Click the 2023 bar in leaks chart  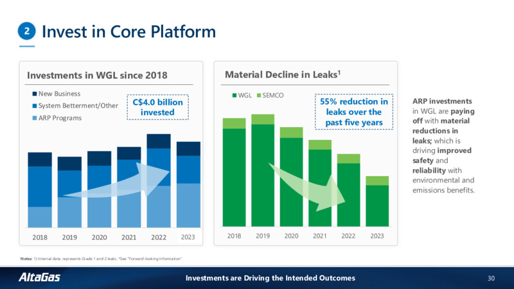(x=377, y=201)
